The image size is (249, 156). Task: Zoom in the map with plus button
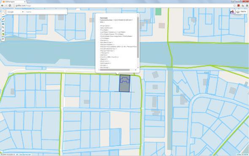point(3,11)
